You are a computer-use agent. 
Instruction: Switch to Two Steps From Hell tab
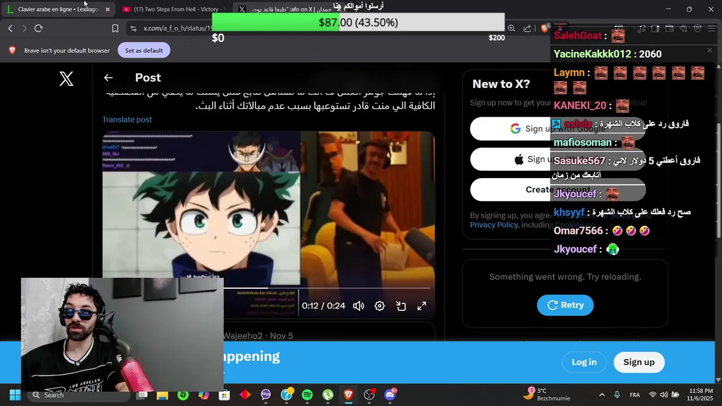[x=173, y=10]
